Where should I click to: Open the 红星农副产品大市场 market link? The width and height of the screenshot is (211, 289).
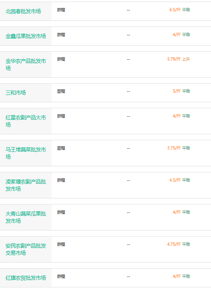click(x=26, y=121)
